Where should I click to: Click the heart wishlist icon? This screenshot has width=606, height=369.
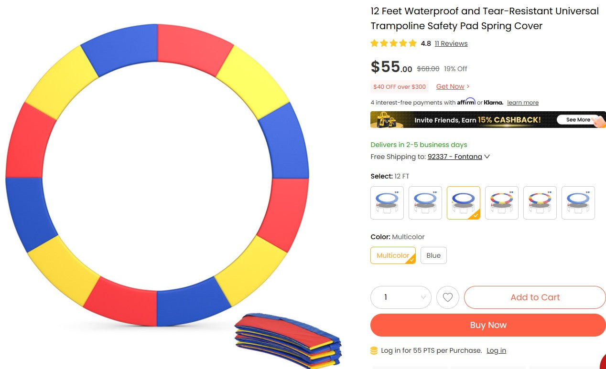[x=448, y=297]
